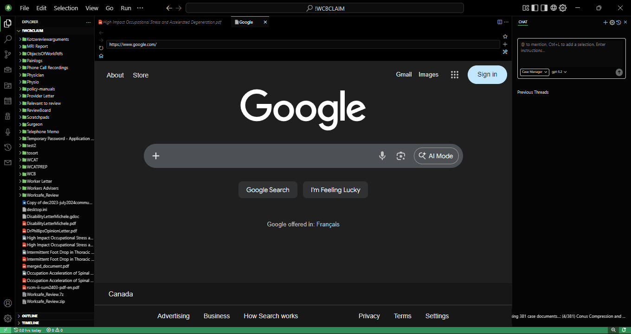The width and height of the screenshot is (631, 334).
Task: Open the calendar icon in the activity bar
Action: coord(7,101)
